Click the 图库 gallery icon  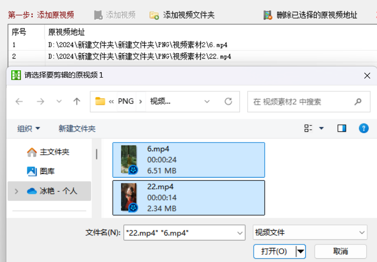[32, 171]
